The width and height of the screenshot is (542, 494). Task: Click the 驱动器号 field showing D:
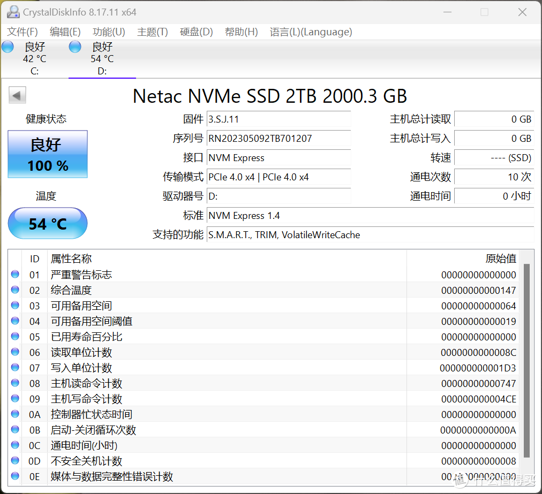click(278, 196)
